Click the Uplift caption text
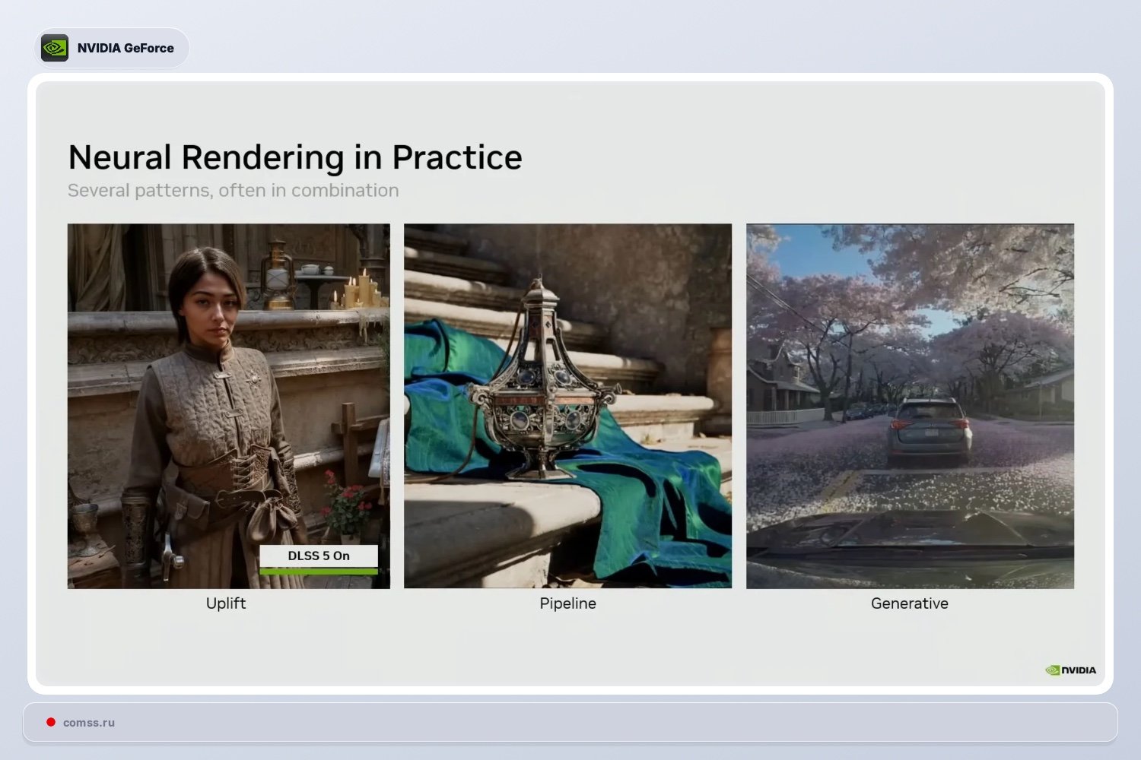This screenshot has height=760, width=1141. click(x=226, y=603)
